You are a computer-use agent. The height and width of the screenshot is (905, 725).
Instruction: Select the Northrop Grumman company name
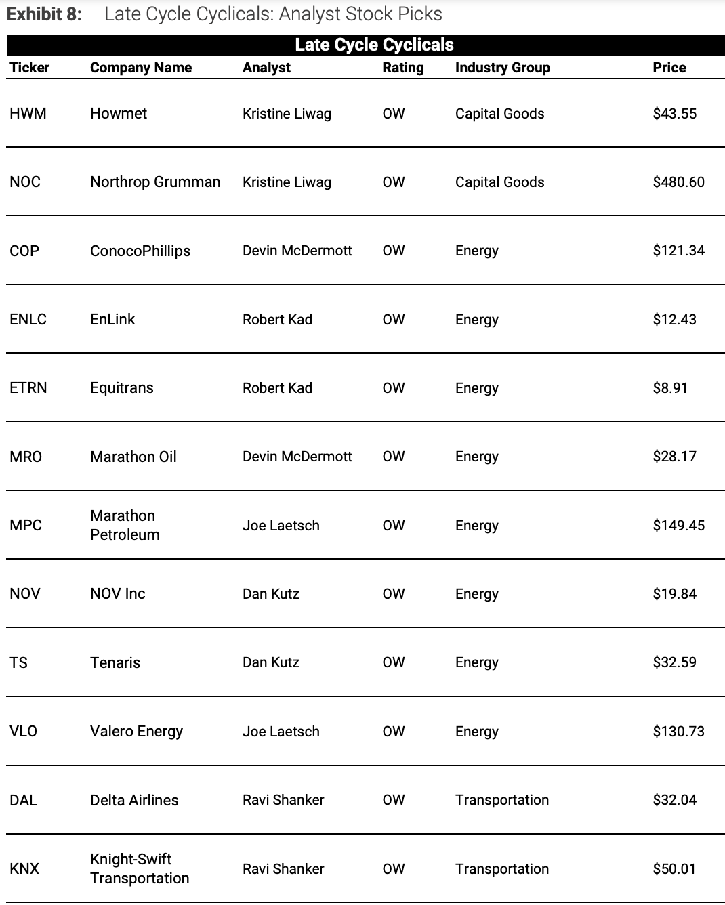point(155,182)
